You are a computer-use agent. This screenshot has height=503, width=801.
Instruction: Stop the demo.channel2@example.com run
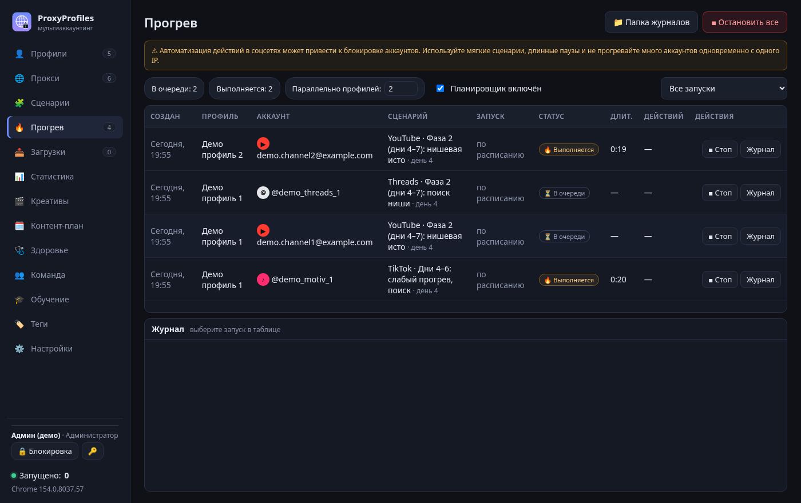(x=720, y=149)
